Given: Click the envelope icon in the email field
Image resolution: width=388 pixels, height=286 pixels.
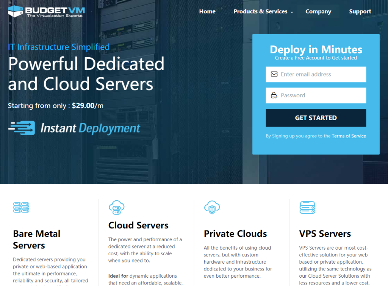Looking at the screenshot, I should [274, 74].
